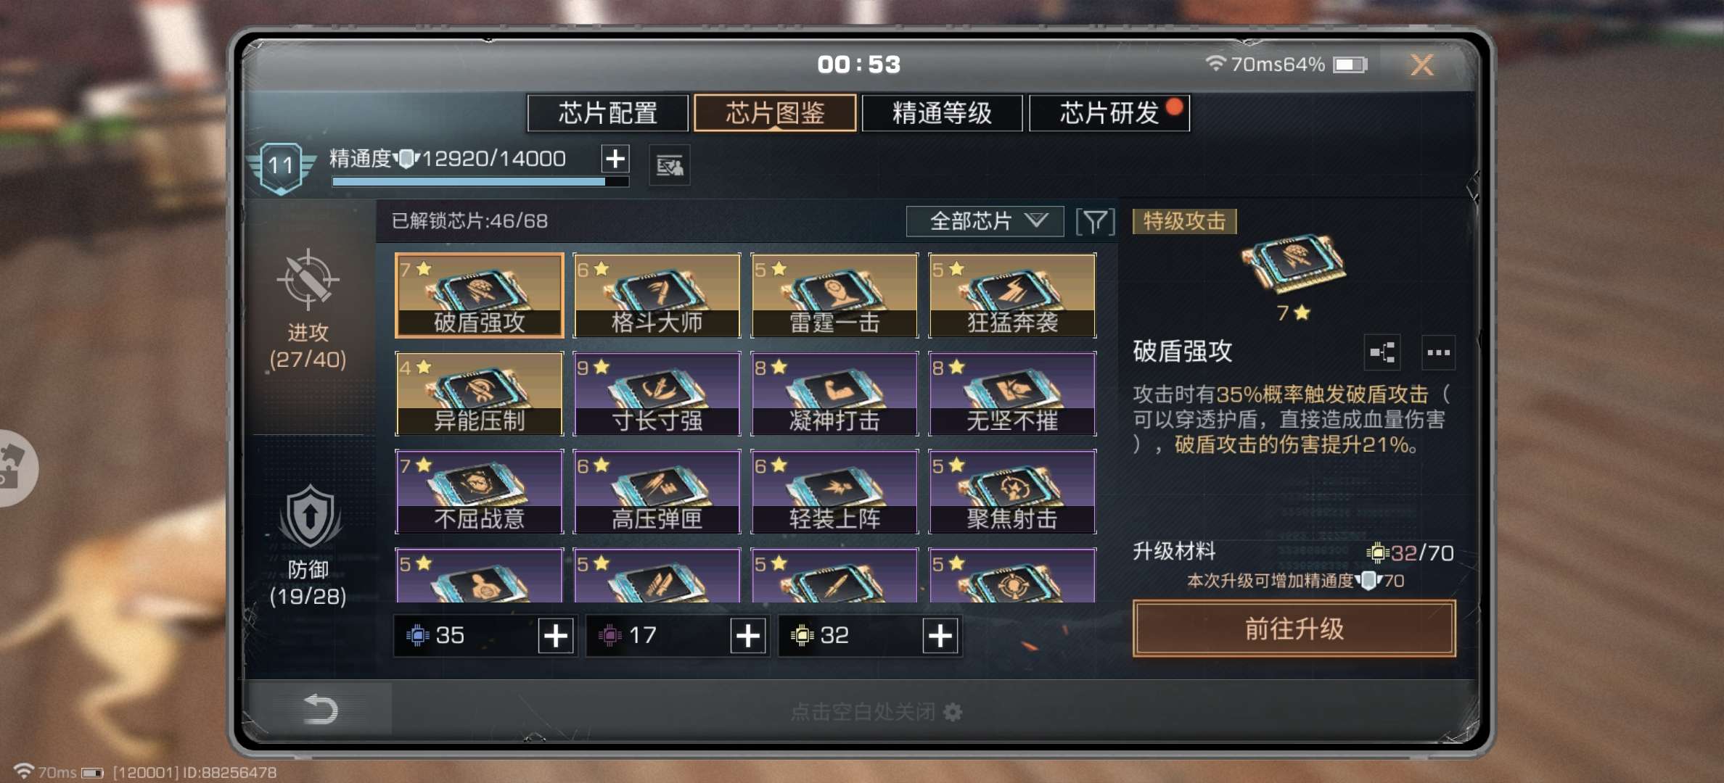Click the 精通度 progress bar
The height and width of the screenshot is (783, 1724).
(480, 182)
